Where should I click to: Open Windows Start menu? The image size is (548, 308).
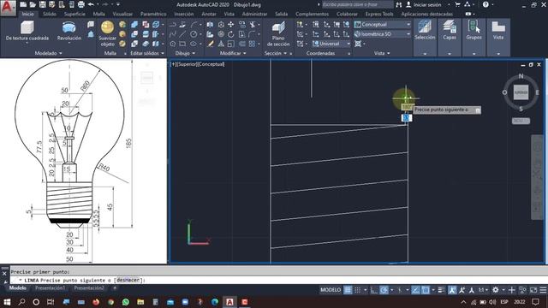pyautogui.click(x=7, y=302)
